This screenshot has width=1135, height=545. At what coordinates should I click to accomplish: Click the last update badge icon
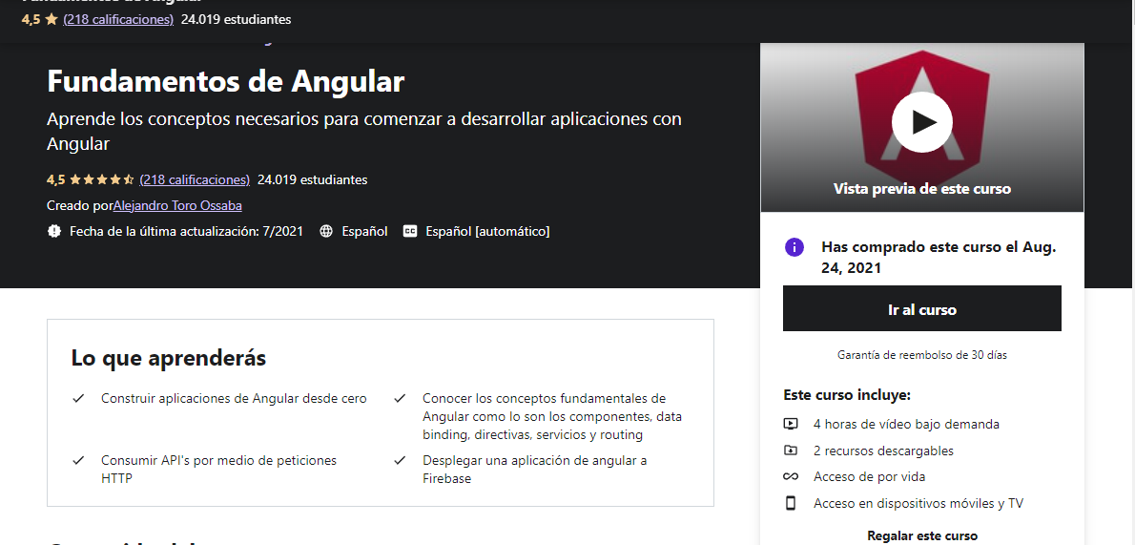(54, 232)
